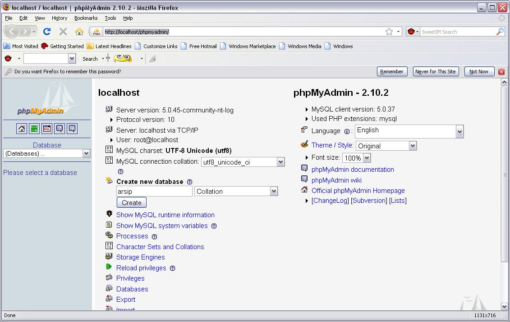Open the search engine selector dropdown

(413, 31)
